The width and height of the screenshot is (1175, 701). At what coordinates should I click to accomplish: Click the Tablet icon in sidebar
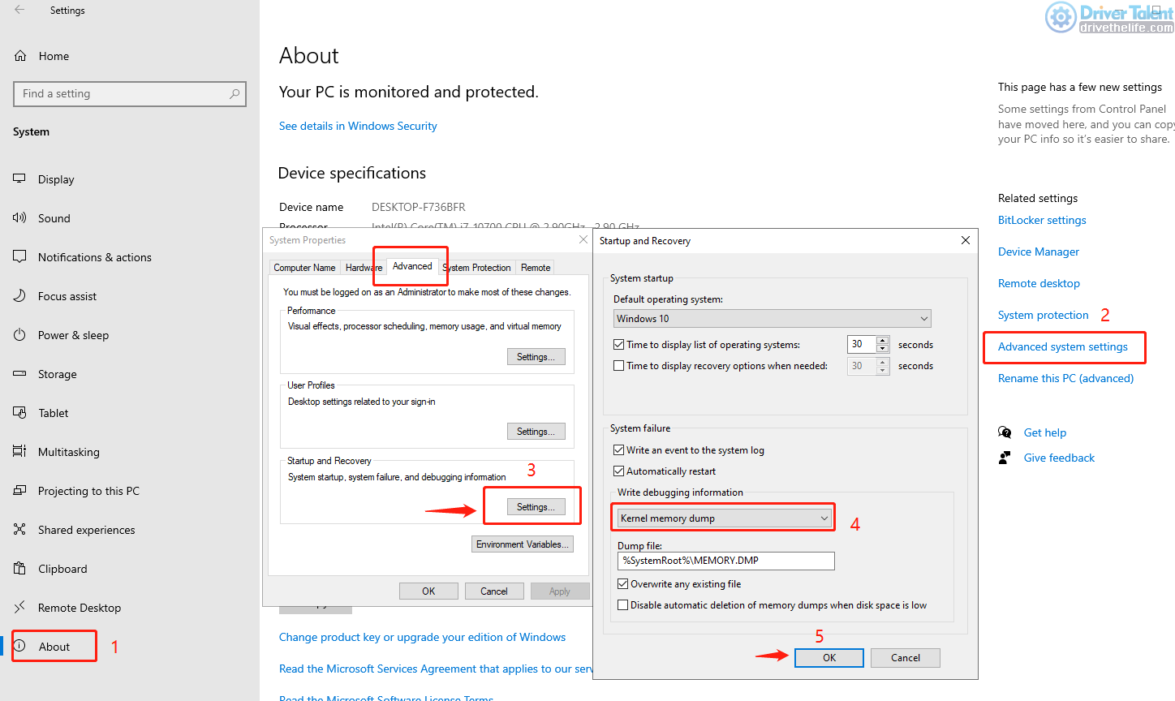pos(19,412)
